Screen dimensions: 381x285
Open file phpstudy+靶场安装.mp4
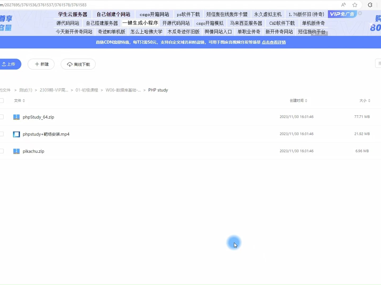point(46,134)
